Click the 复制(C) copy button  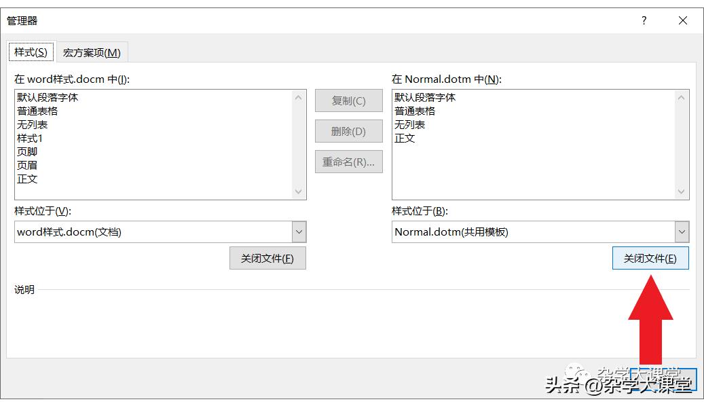pos(348,100)
